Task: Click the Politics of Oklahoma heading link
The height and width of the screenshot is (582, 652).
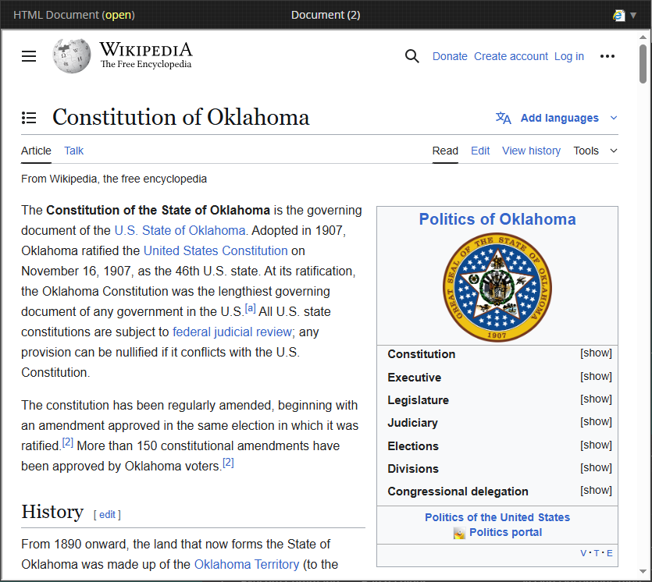Action: coord(497,219)
